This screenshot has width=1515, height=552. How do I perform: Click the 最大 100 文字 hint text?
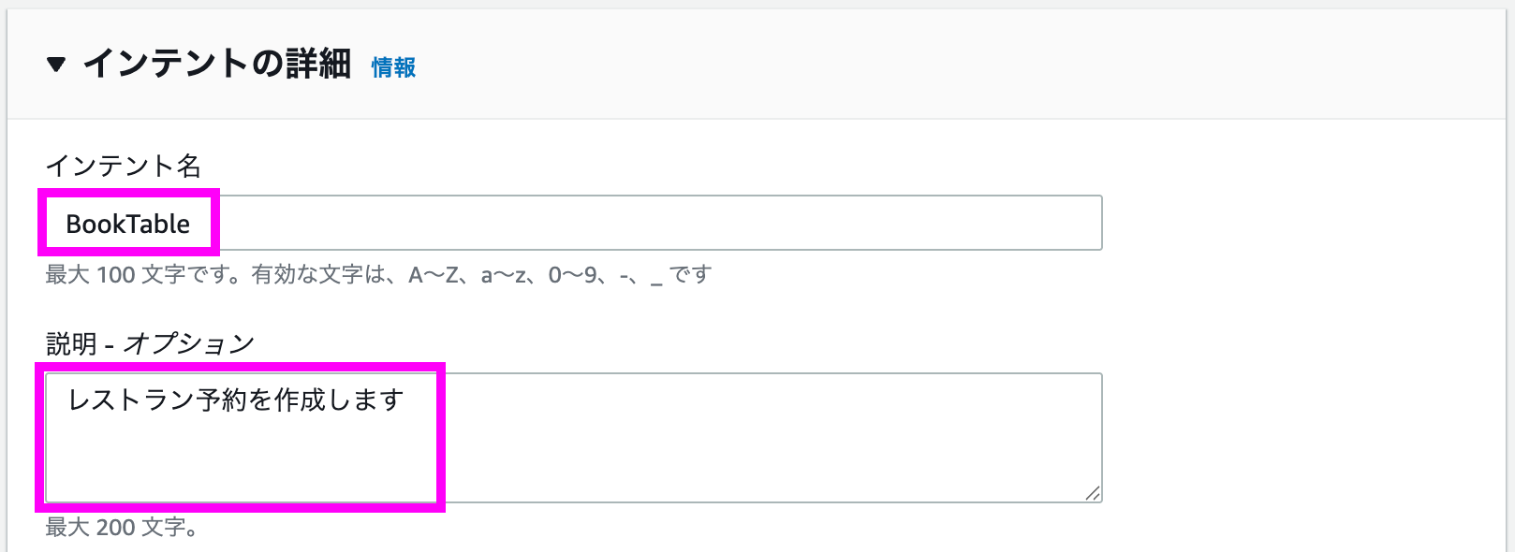[x=140, y=275]
